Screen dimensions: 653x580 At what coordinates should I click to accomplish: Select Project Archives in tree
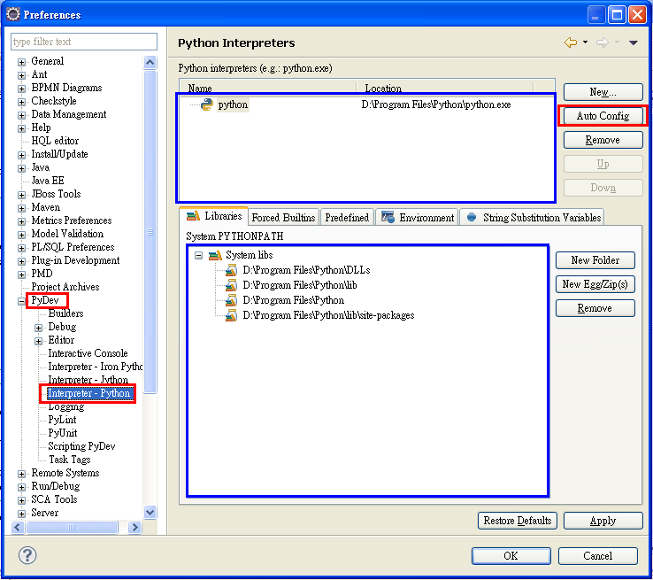coord(65,287)
